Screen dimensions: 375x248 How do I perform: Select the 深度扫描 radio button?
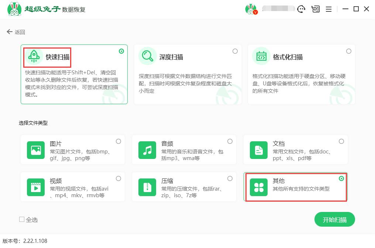235,51
